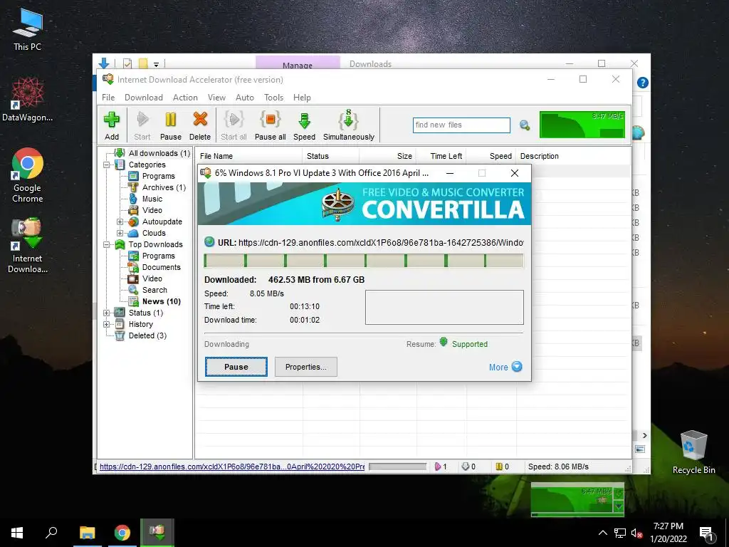
Task: Sort by the Status column header
Action: (x=330, y=156)
